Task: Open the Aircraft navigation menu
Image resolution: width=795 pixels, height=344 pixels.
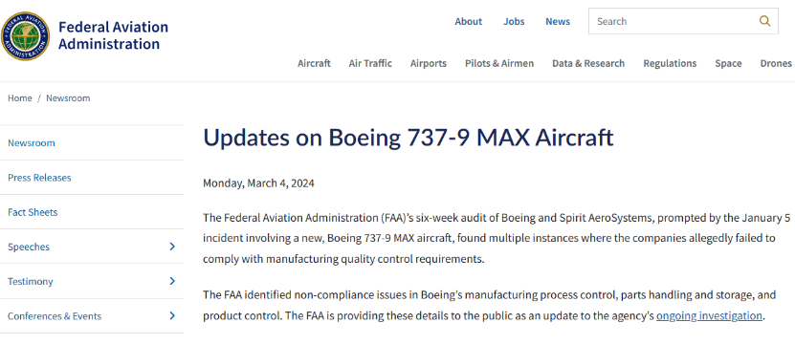Action: (x=314, y=63)
